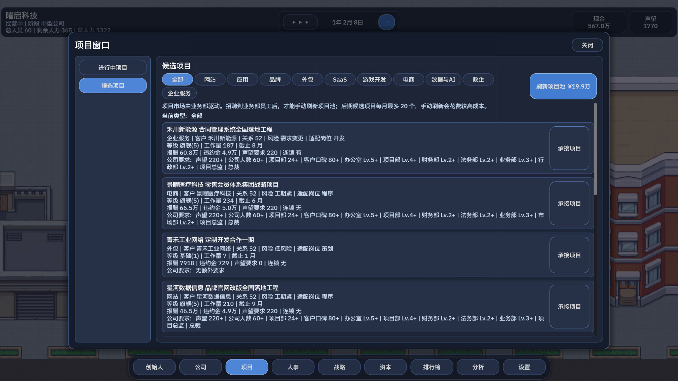Open the 进行中项目 side tab
678x381 pixels.
[113, 67]
